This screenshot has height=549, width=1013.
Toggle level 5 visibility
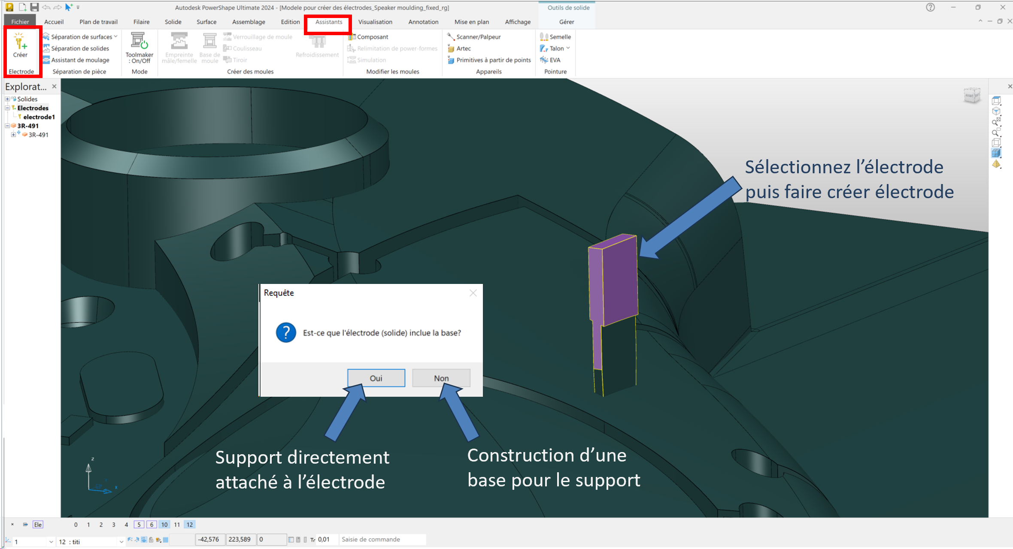click(x=139, y=525)
